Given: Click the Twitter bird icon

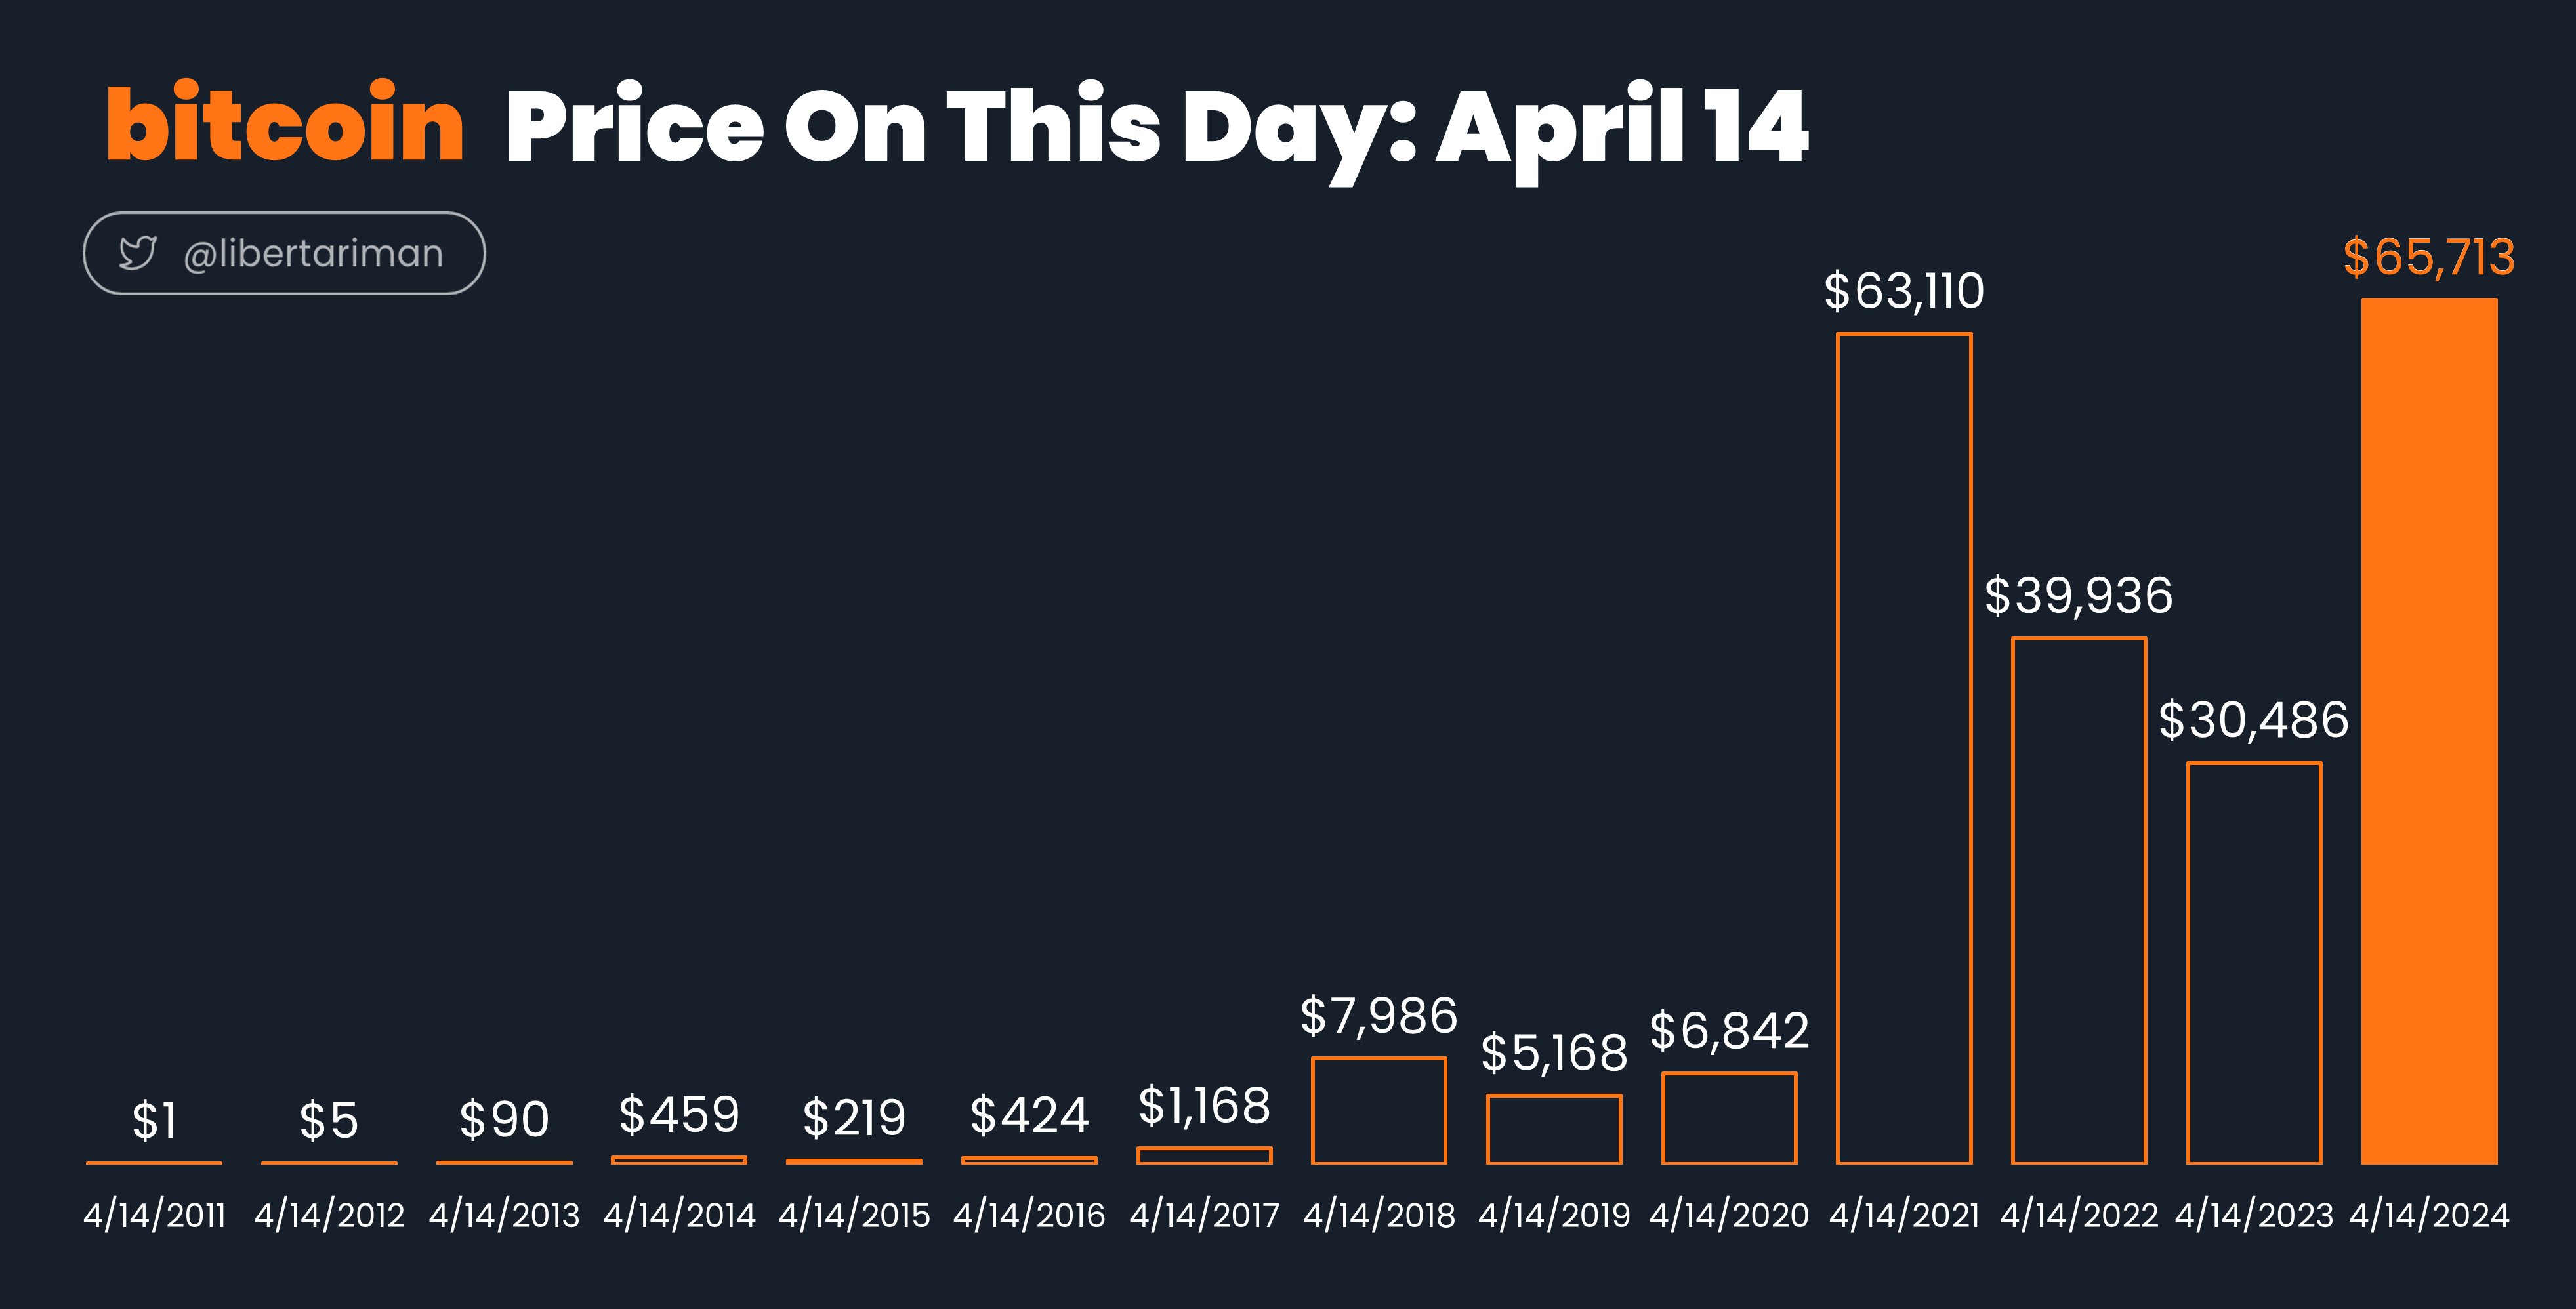Looking at the screenshot, I should coord(137,253).
